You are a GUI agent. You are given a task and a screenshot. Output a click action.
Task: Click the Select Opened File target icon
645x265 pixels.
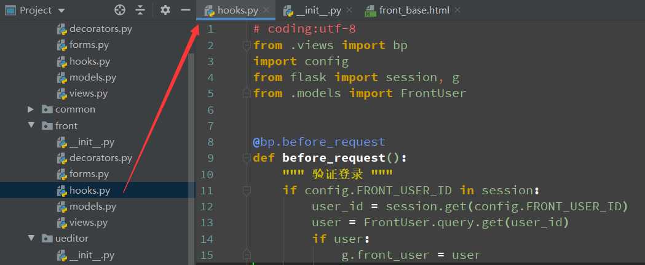(120, 10)
